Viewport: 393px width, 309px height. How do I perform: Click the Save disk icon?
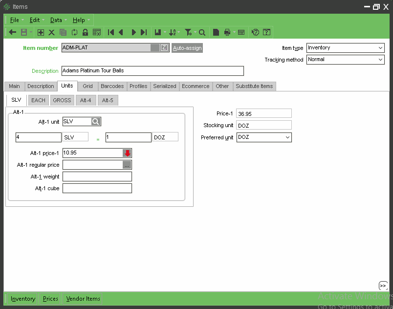click(24, 32)
